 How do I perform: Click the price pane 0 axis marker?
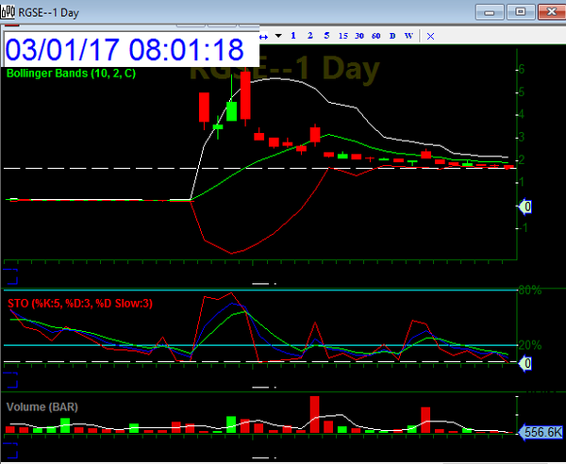(526, 207)
